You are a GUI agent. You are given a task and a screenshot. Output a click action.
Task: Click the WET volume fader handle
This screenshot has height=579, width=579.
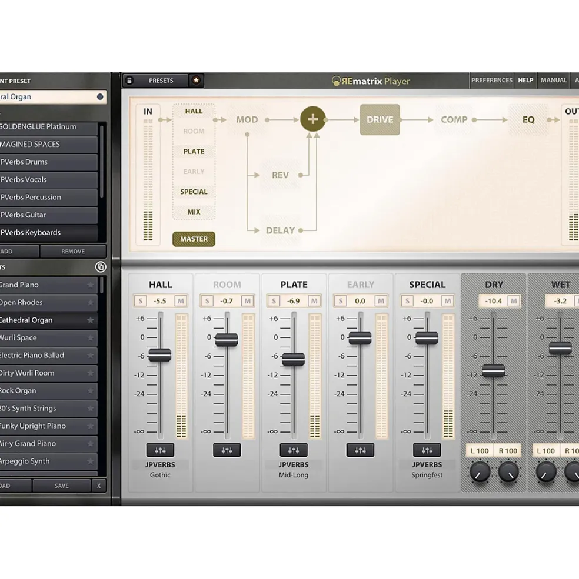click(560, 348)
